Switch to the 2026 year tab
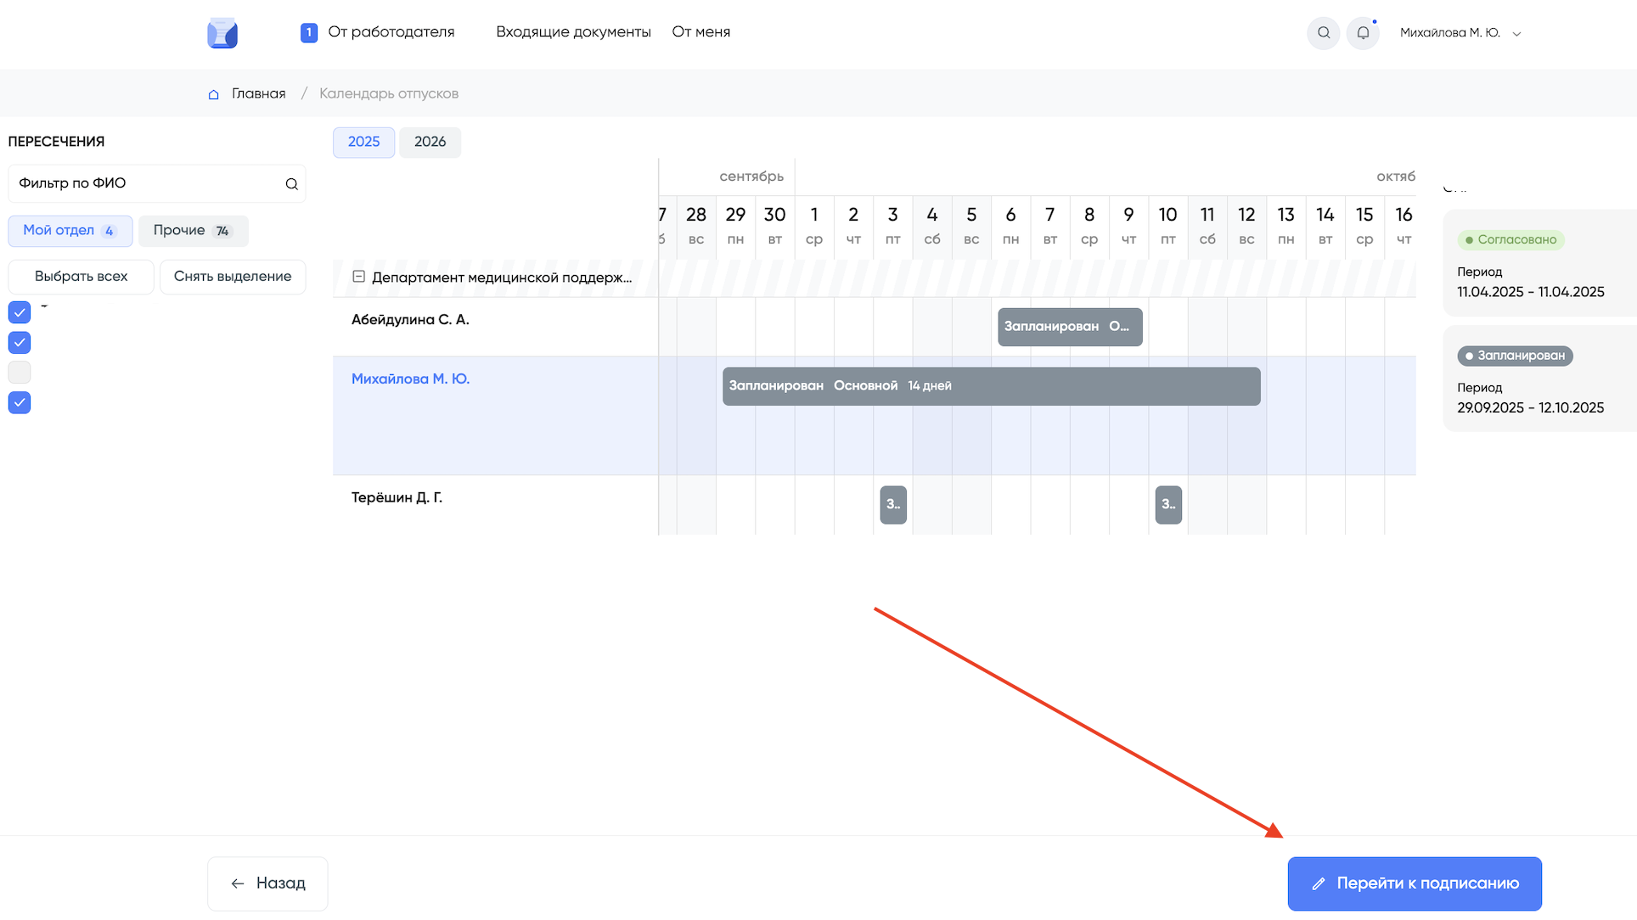Screen dimensions: 1637x920 coord(430,143)
